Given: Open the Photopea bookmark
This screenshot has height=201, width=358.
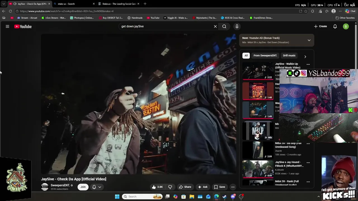Looking at the screenshot, I should [x=82, y=18].
